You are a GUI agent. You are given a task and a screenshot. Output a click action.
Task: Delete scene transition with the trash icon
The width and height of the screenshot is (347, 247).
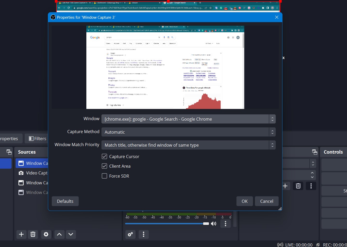pyautogui.click(x=298, y=186)
